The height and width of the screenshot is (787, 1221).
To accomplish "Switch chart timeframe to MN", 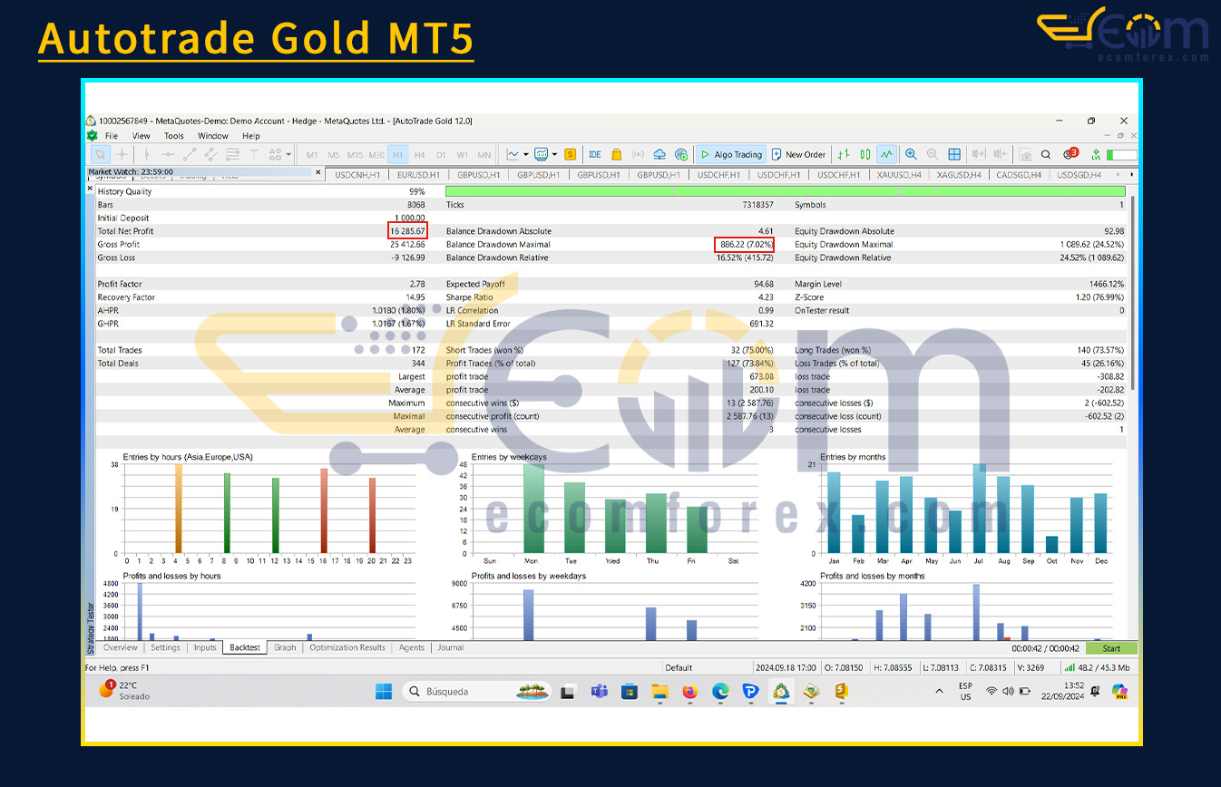I will (x=484, y=155).
